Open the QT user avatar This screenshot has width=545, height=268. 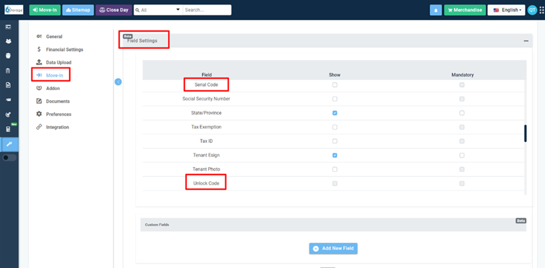click(x=532, y=10)
